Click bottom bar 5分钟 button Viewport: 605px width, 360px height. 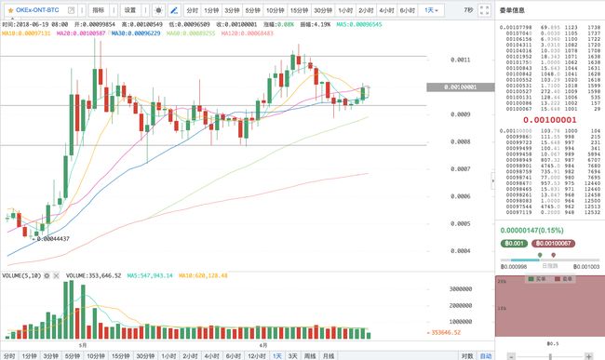[x=73, y=355]
